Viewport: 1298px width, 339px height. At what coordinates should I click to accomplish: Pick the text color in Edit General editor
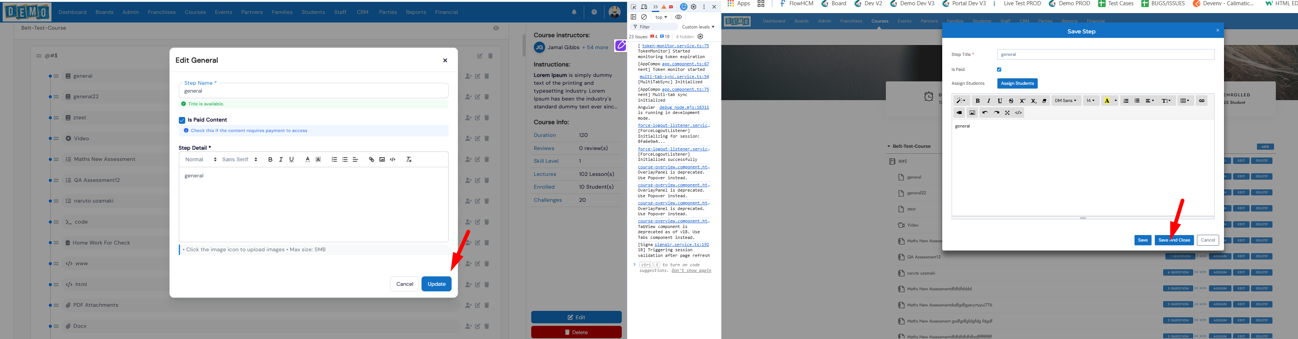click(x=307, y=159)
